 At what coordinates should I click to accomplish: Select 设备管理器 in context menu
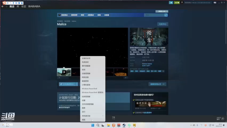pyautogui.click(x=93, y=73)
